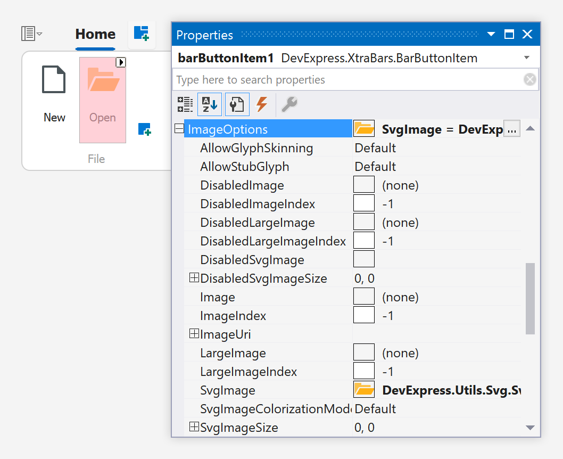Click the wrench icon in Properties toolbar
The image size is (563, 459).
click(x=289, y=104)
